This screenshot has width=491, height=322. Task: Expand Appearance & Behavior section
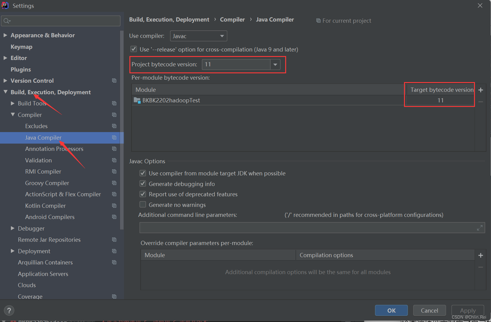5,35
